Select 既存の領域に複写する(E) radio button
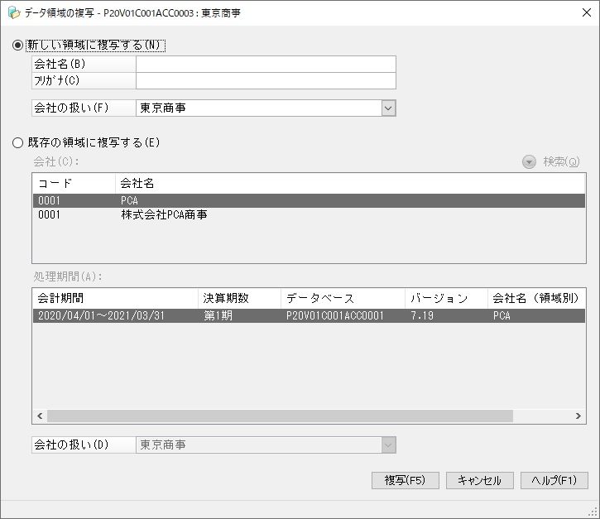The width and height of the screenshot is (600, 519). point(17,142)
